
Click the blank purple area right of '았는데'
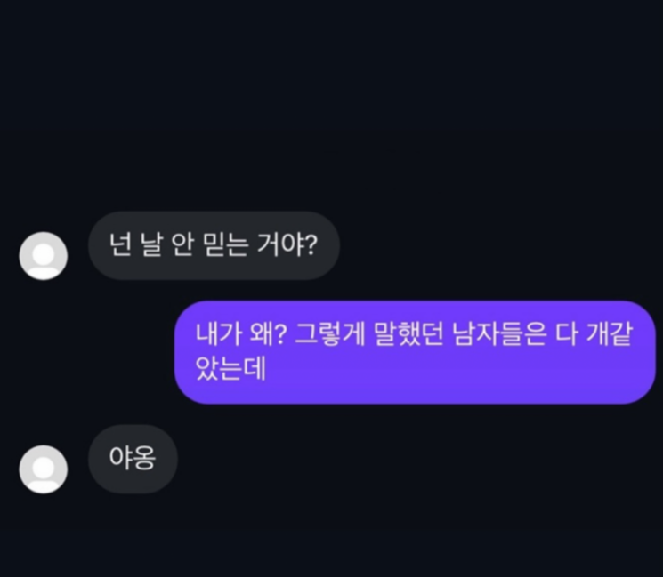coord(457,370)
